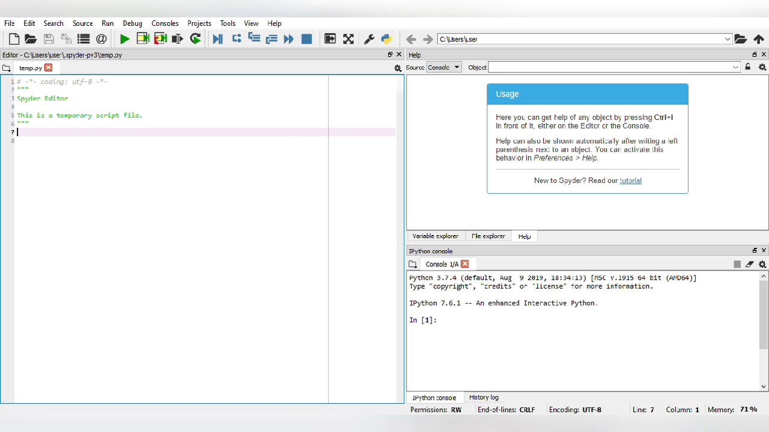Select the Help pane tab
Viewport: 769px width, 432px height.
tap(524, 236)
